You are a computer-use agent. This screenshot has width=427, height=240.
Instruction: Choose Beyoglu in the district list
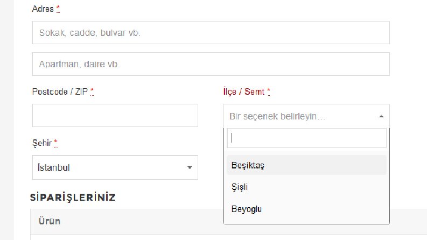click(x=306, y=209)
